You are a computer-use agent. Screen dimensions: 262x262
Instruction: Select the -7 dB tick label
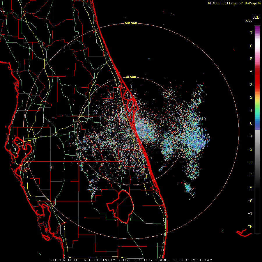(x=250, y=214)
